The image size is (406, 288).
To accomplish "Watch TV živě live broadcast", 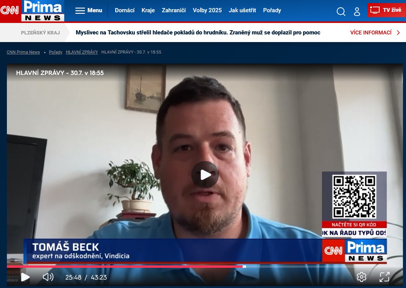I will click(386, 10).
